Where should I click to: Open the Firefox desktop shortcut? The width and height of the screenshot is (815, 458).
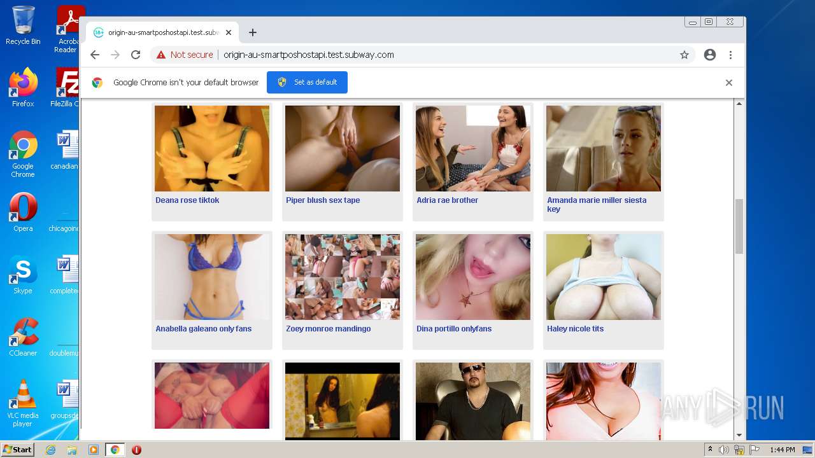(23, 87)
